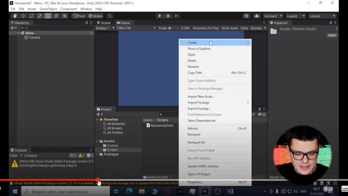Viewport: 348px width, 196px height.
Task: Choose Open C# Project
Action: pyautogui.click(x=198, y=174)
